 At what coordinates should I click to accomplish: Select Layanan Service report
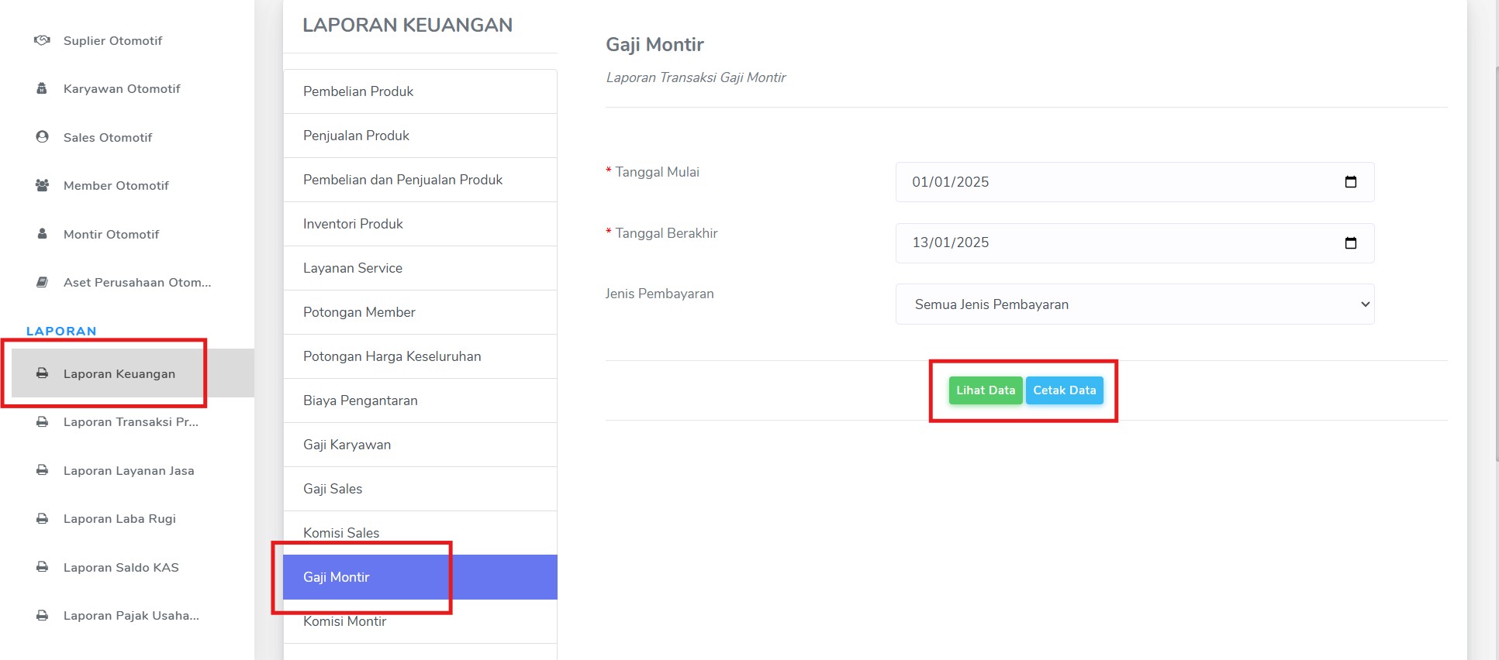point(420,268)
